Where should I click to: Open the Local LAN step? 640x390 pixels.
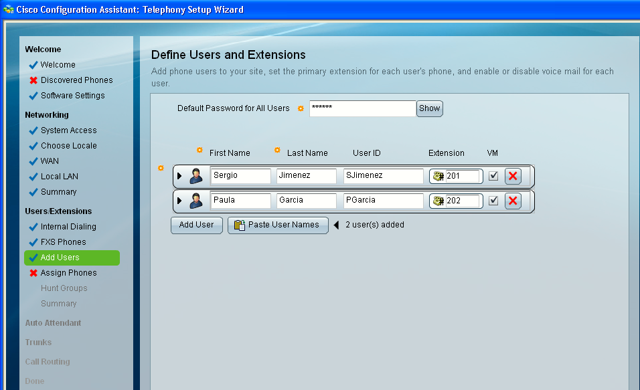pyautogui.click(x=60, y=177)
